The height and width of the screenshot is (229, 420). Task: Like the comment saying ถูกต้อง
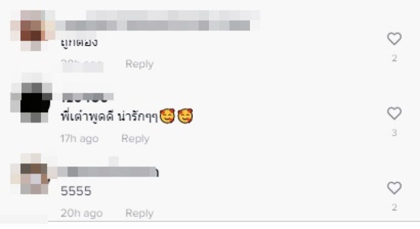[x=394, y=39]
